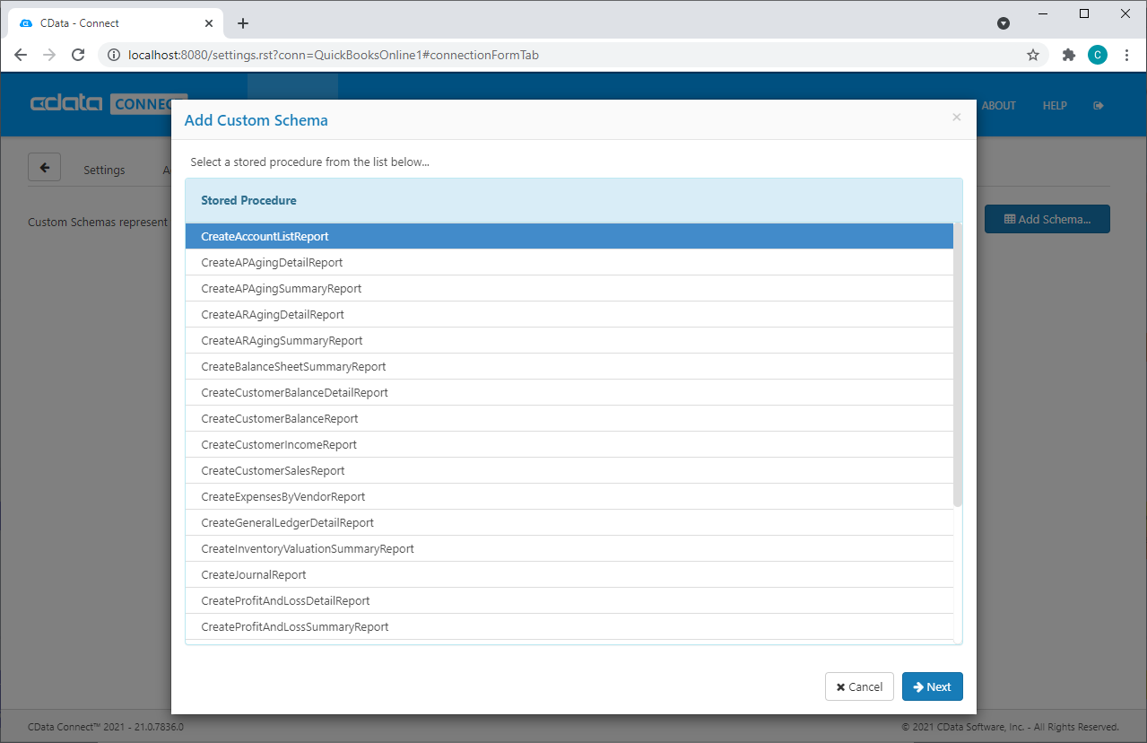Image resolution: width=1147 pixels, height=743 pixels.
Task: Open the browser extensions puzzle icon
Action: (1068, 55)
